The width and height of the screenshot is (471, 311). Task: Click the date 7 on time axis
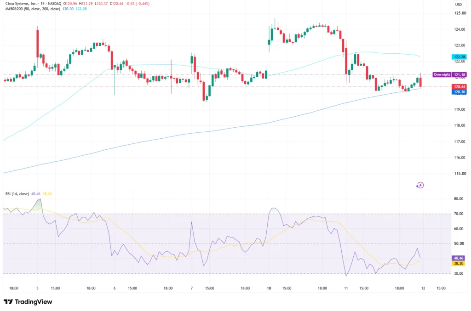pos(192,288)
